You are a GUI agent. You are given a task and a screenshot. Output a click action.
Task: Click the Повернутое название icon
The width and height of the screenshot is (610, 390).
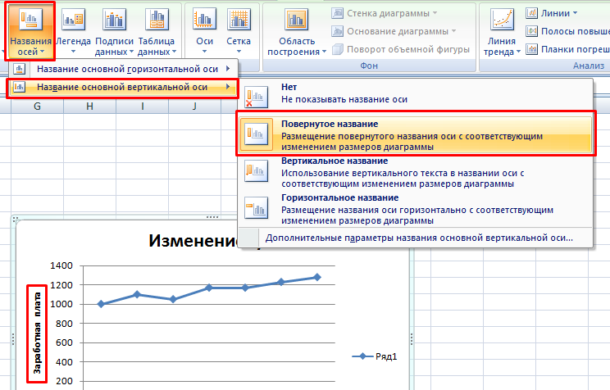coord(256,134)
